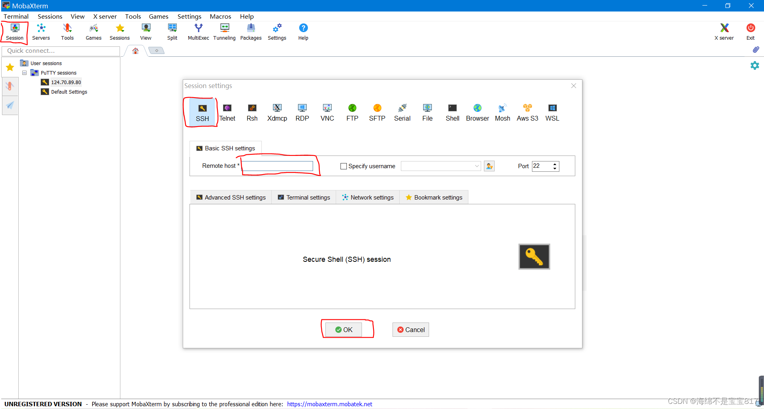Click the Session toolbar icon
Screen dimensions: 764x409
coord(15,32)
